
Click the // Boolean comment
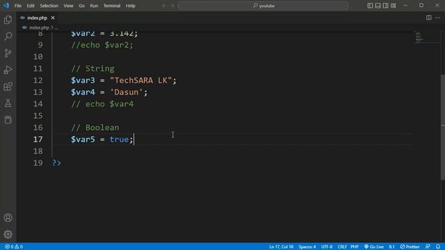(x=95, y=128)
